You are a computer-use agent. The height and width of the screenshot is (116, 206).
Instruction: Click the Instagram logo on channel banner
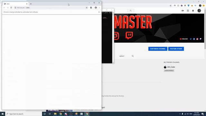click(116, 36)
